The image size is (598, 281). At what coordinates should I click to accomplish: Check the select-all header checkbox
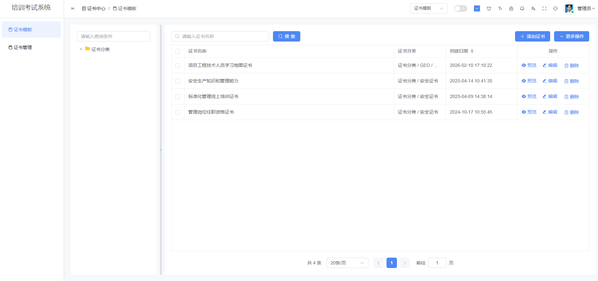pos(178,51)
